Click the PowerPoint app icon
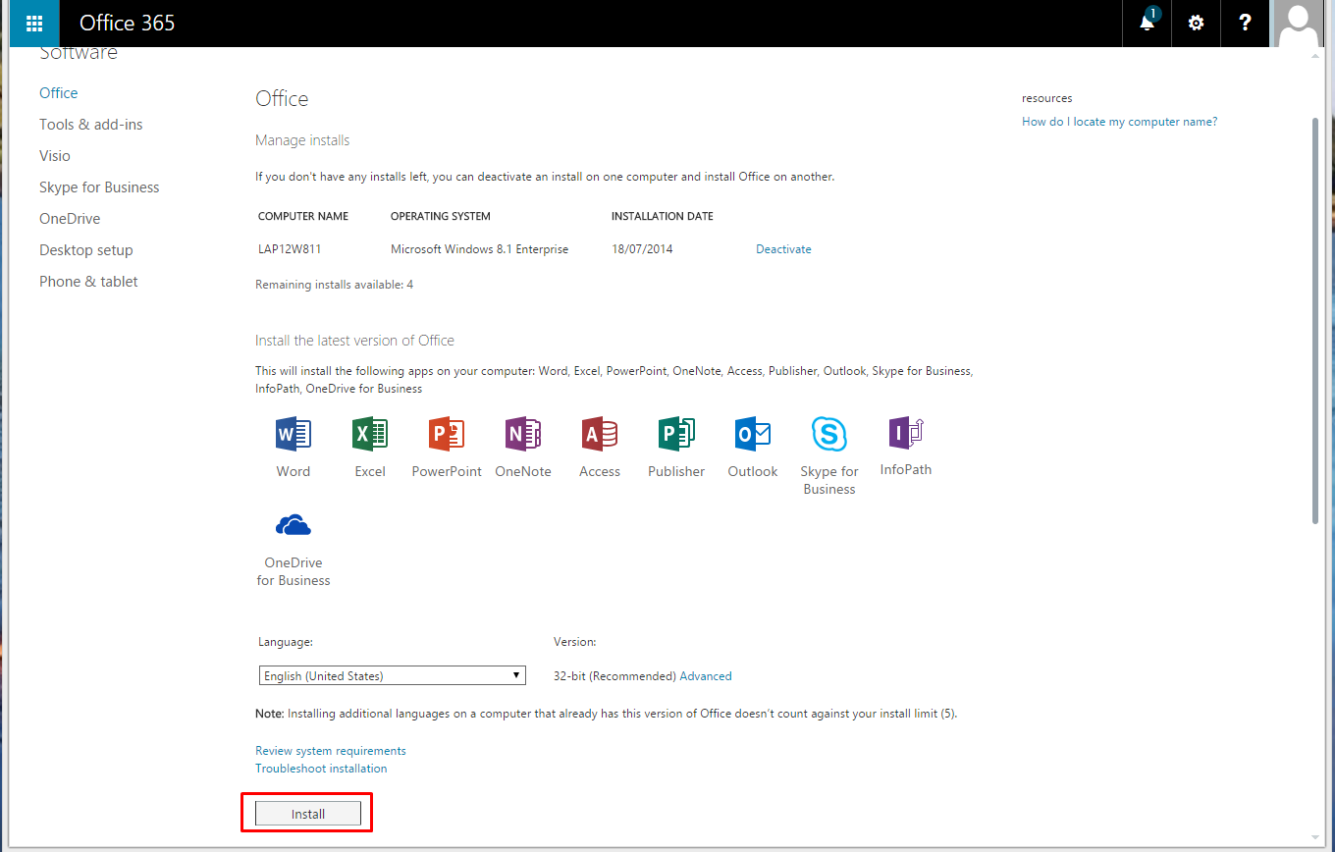This screenshot has height=852, width=1335. click(447, 433)
